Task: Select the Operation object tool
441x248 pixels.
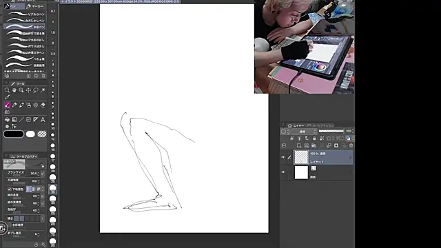Action: click(21, 90)
